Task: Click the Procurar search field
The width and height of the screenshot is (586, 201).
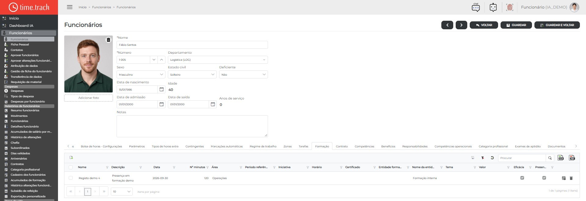Action: [522, 158]
